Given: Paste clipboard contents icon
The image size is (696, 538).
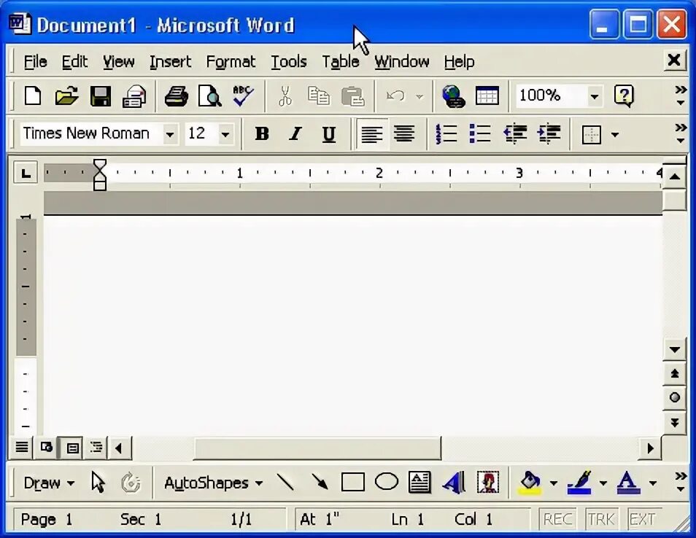Looking at the screenshot, I should [352, 95].
